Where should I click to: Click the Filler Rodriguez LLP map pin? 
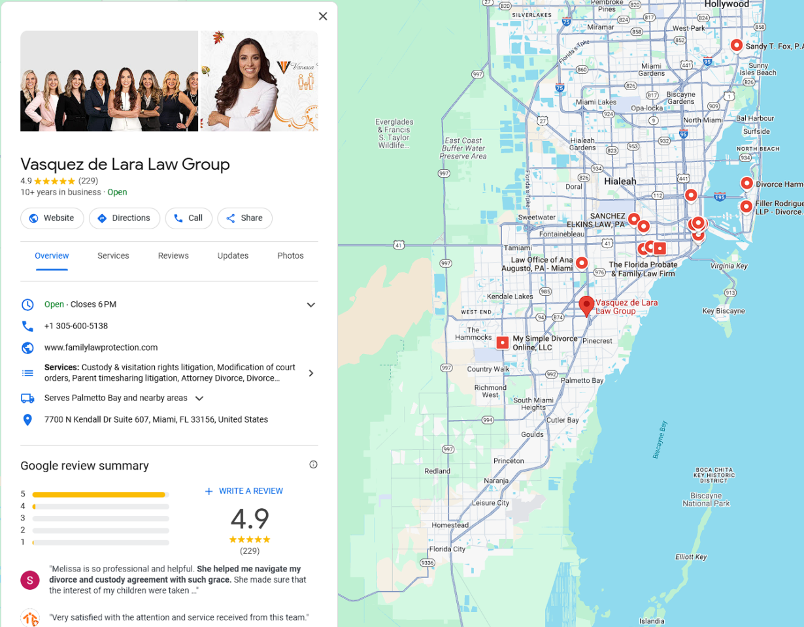(746, 207)
